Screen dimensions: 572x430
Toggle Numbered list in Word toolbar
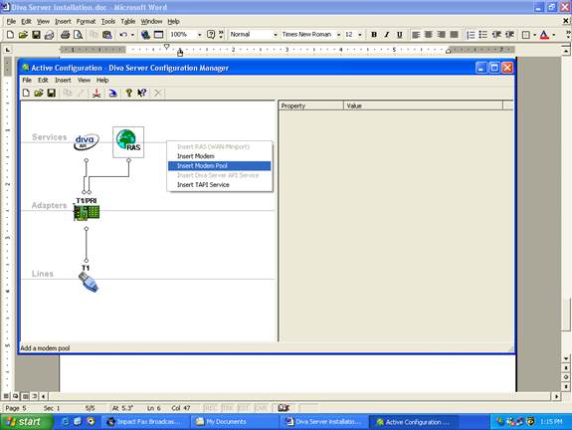pyautogui.click(x=471, y=35)
